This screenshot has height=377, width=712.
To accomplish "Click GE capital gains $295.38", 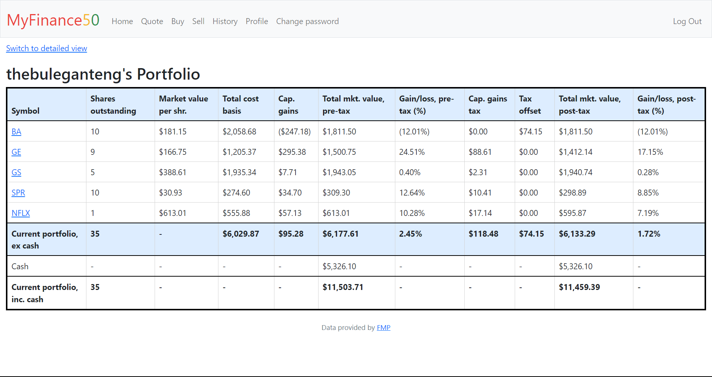I will coord(292,152).
